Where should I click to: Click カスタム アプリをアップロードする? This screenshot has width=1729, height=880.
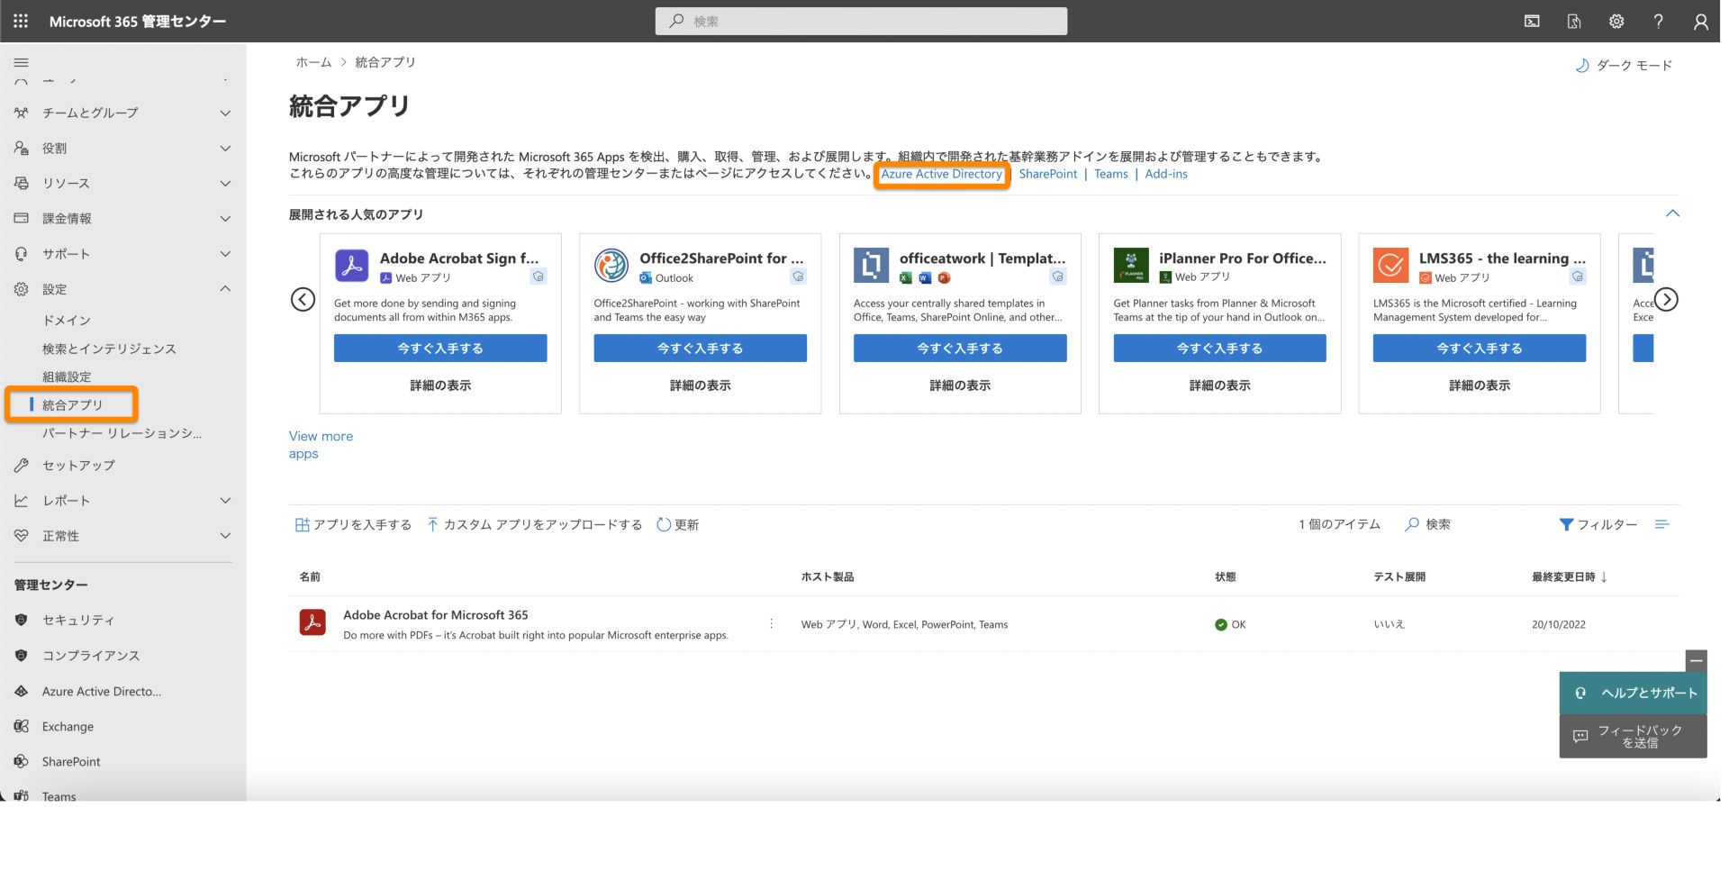pos(534,525)
